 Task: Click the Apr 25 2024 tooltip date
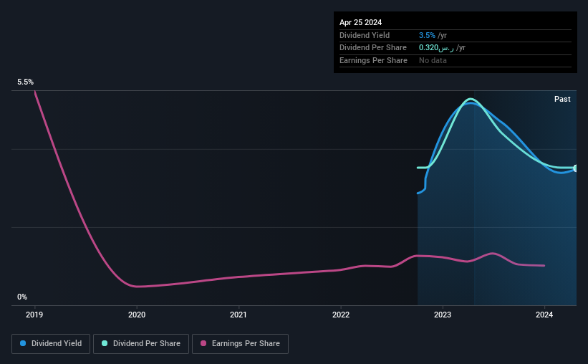point(360,22)
